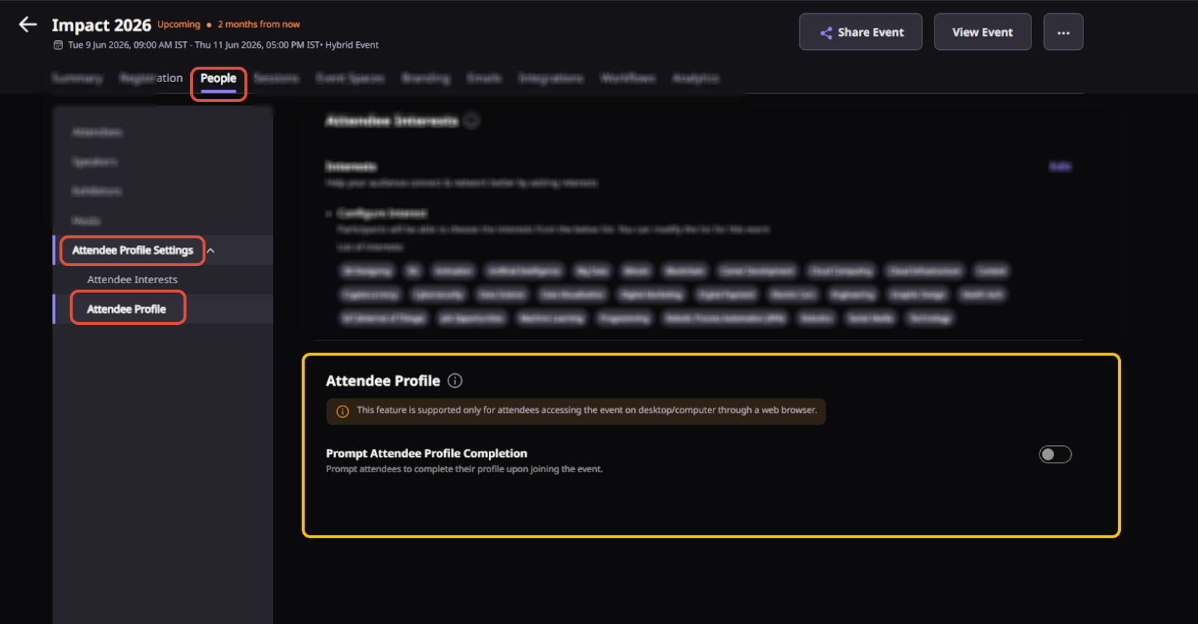The image size is (1198, 624).
Task: Switch to the Registration tab
Action: [x=151, y=78]
